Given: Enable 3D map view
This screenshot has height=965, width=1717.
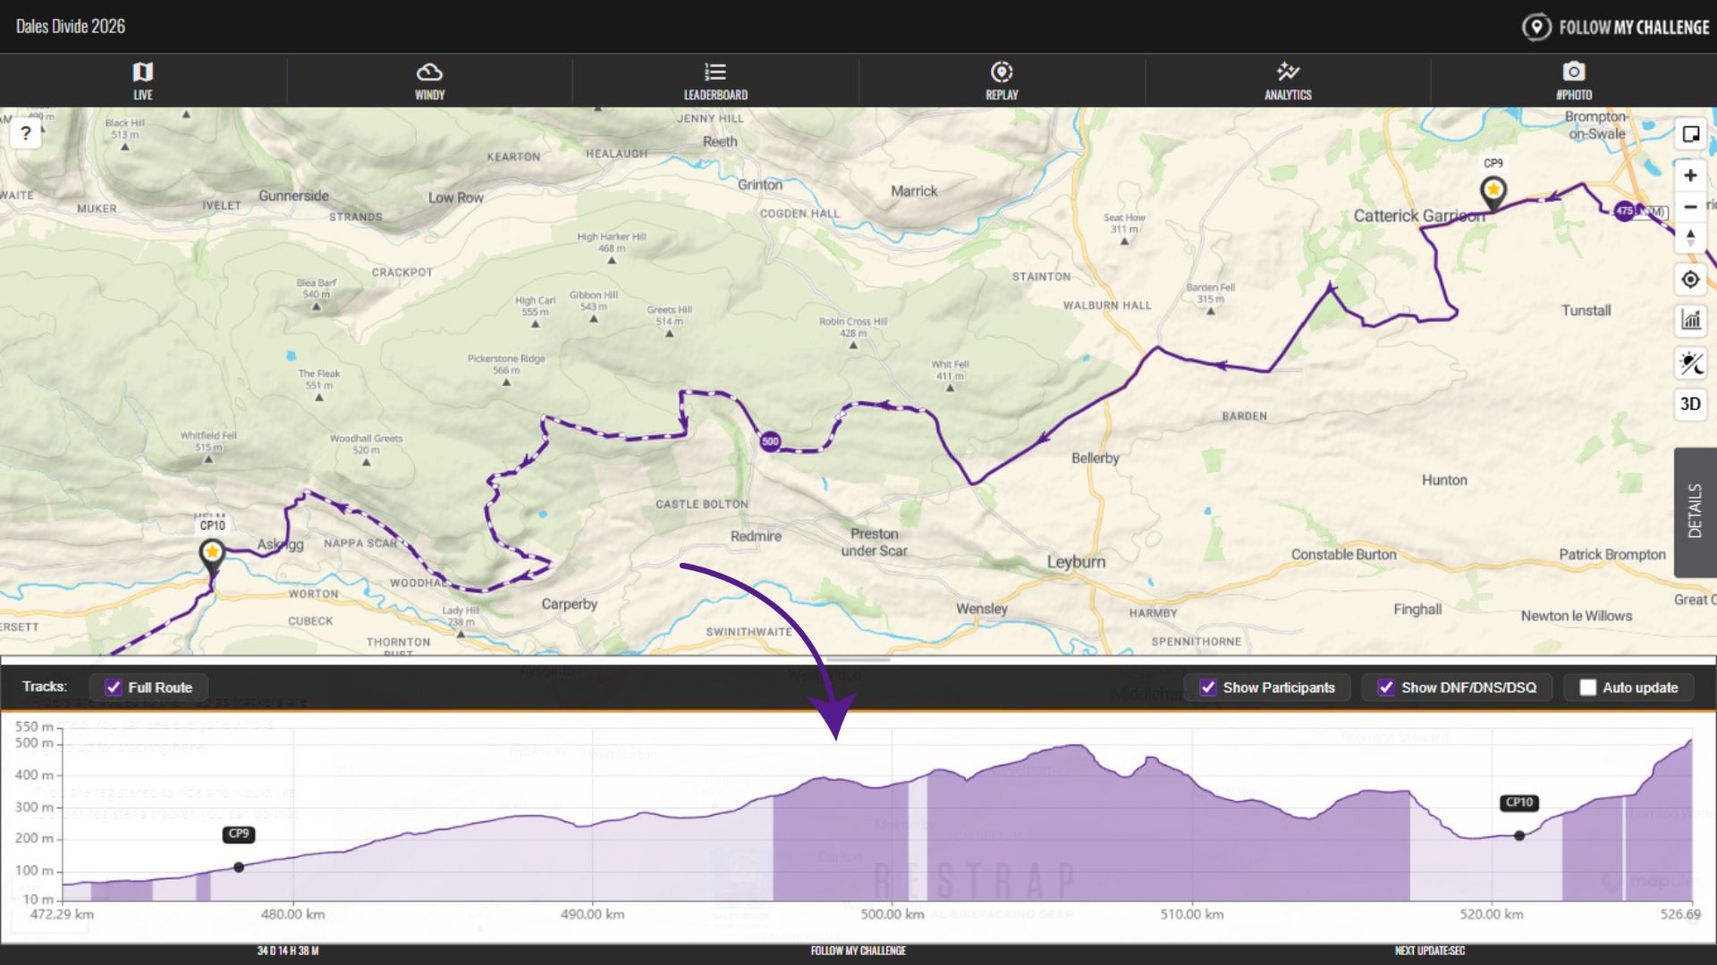Looking at the screenshot, I should click(x=1690, y=404).
